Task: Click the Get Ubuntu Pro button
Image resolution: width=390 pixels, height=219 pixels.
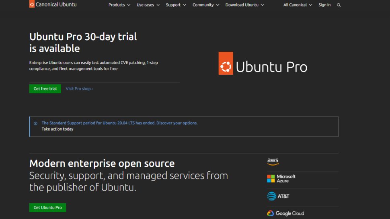Action: coord(47,208)
